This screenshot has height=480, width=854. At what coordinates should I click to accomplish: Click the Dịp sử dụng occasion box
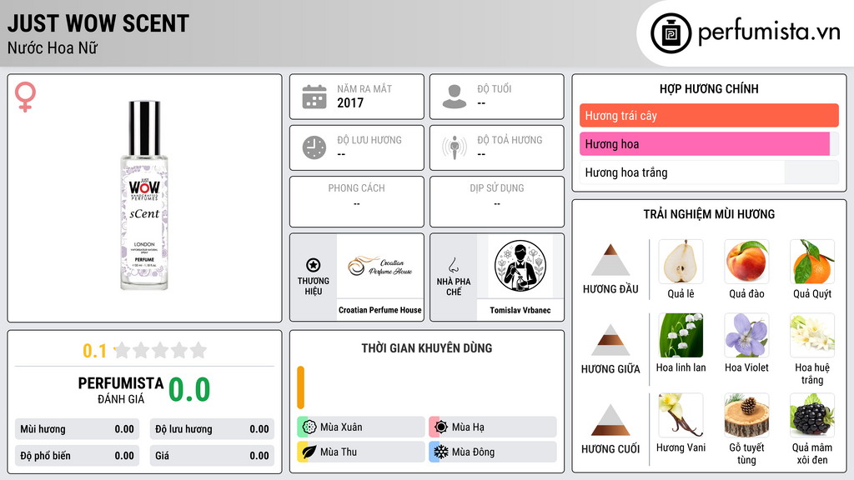(497, 202)
